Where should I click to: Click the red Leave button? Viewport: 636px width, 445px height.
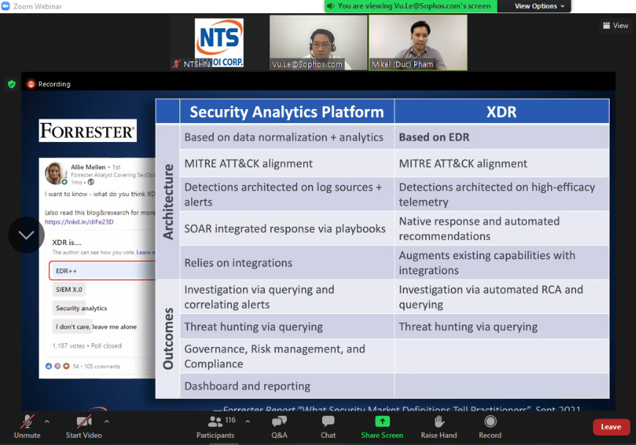611,427
